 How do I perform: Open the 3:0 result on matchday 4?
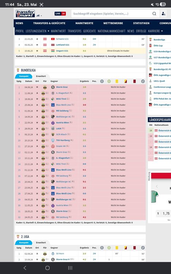[x=84, y=105]
